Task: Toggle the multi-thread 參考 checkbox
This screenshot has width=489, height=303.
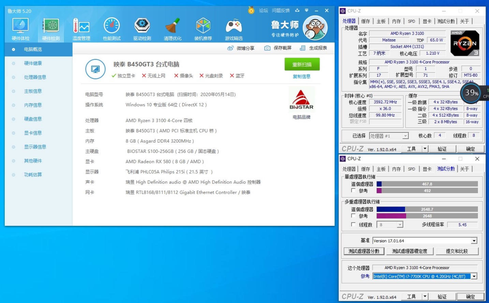Action: pos(353,216)
